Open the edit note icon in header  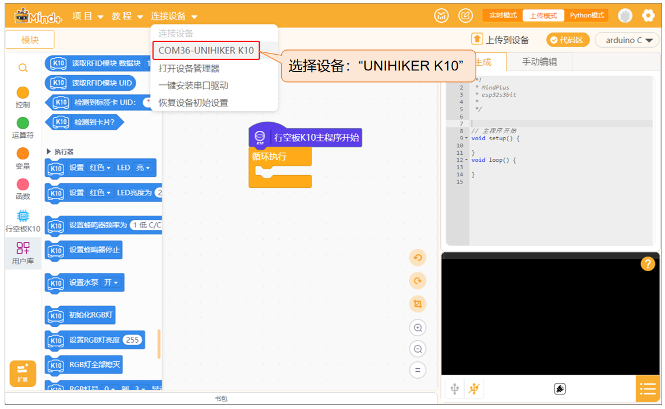(x=466, y=16)
